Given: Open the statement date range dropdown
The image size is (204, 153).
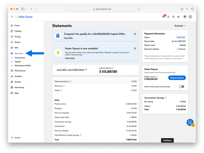Looking at the screenshot, I should tap(72, 70).
